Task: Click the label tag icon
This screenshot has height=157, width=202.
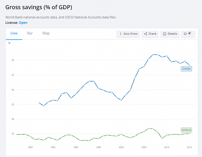Action: tap(185, 34)
